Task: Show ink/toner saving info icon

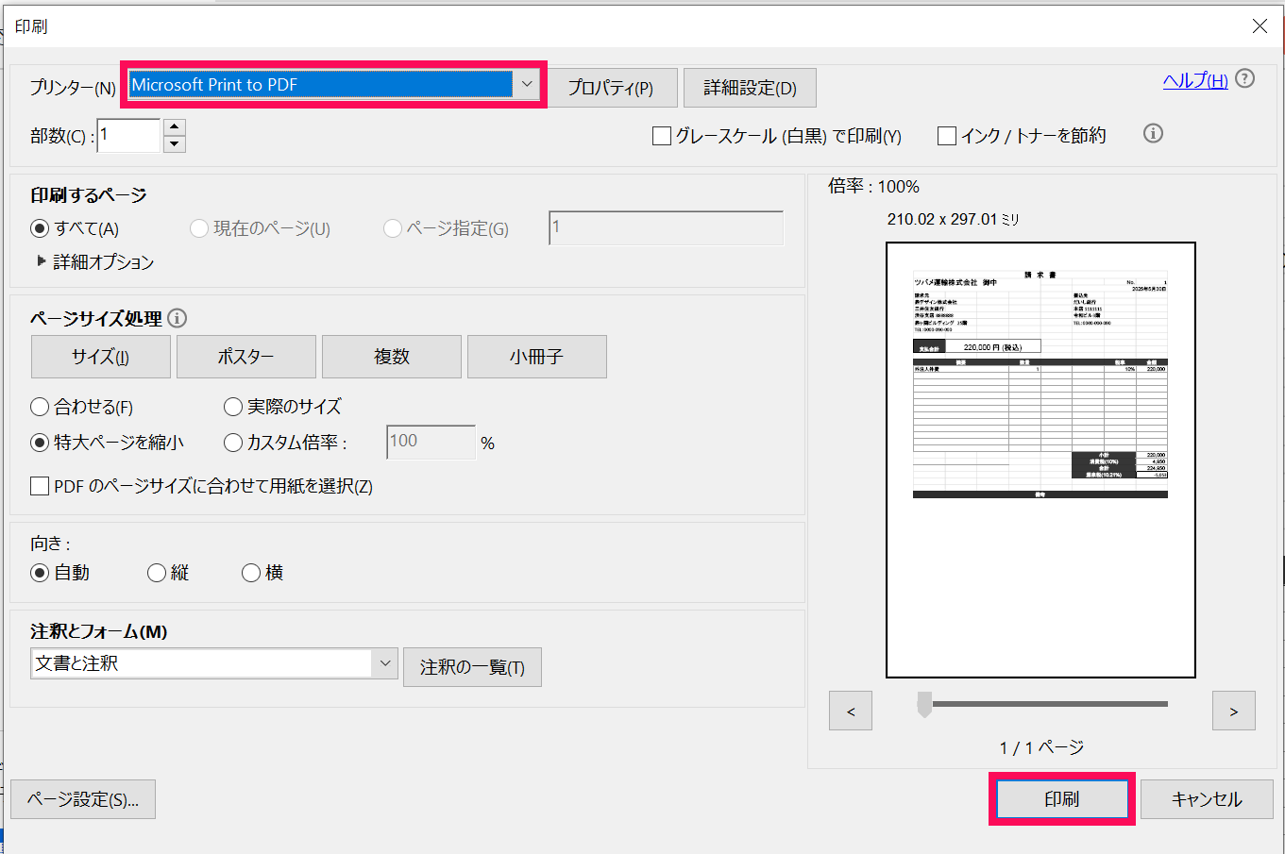Action: 1153,133
